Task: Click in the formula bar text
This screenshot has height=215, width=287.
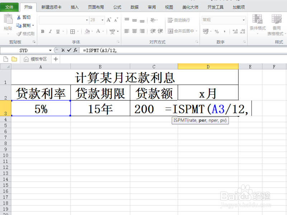Action: [x=100, y=50]
